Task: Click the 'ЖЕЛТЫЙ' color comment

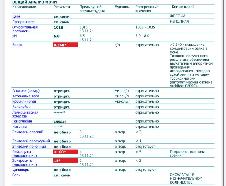Action: tap(177, 16)
